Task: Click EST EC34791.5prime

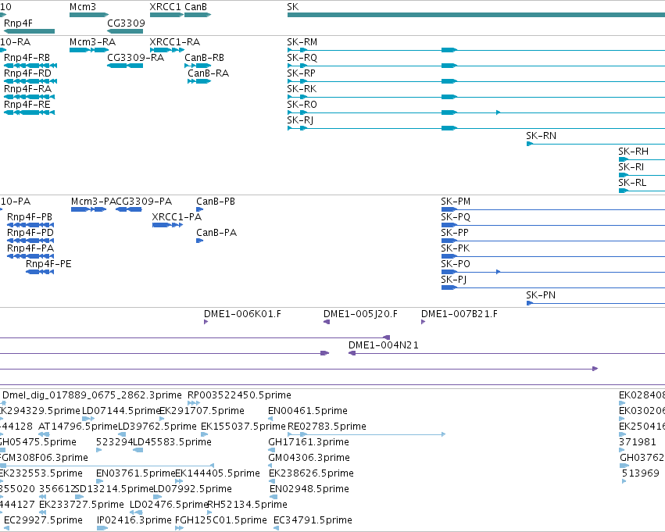Action: [276, 529]
